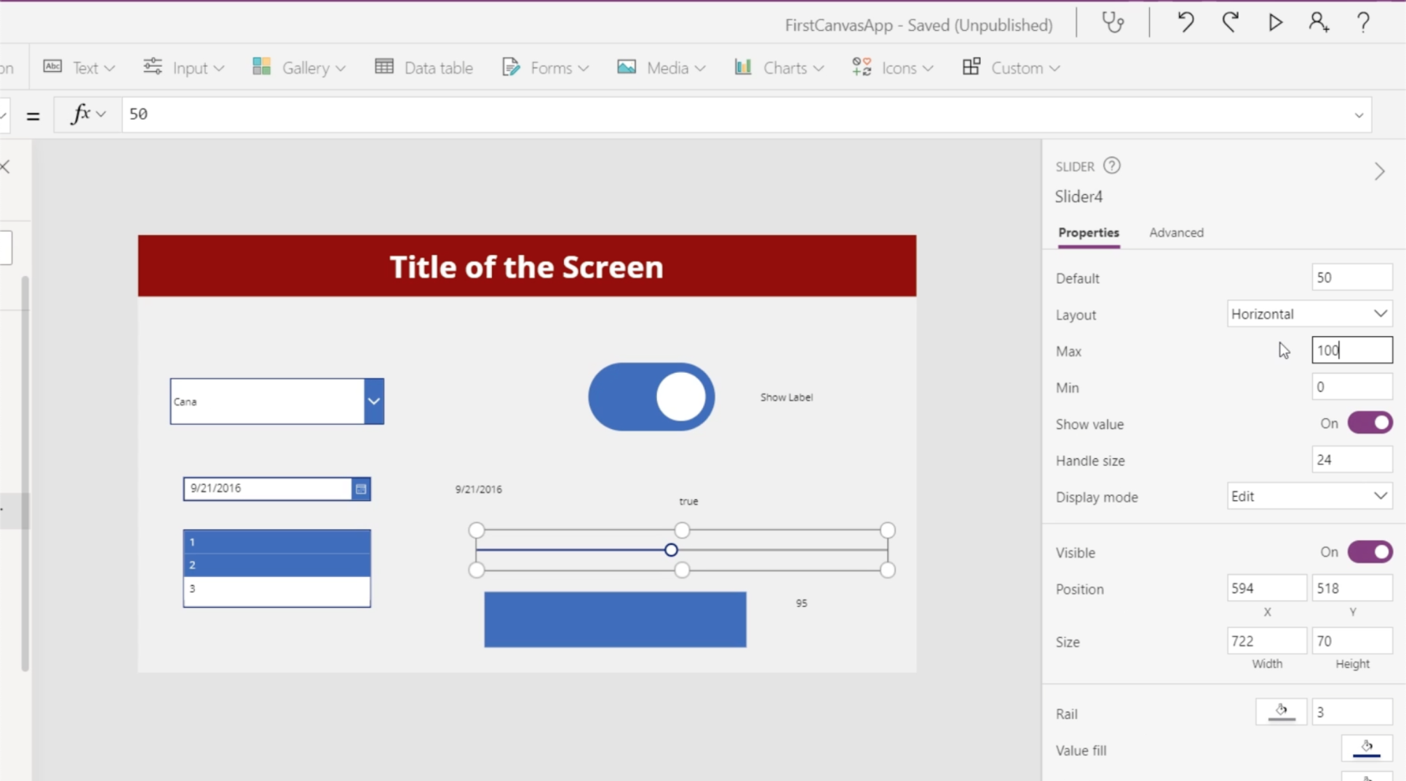Screen dimensions: 1406x781
Task: Switch to the Properties tab
Action: tap(1088, 233)
